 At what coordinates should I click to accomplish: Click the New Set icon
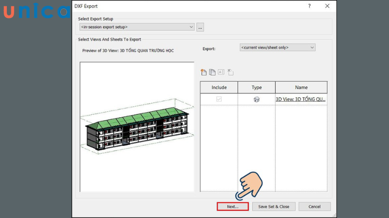click(x=203, y=72)
